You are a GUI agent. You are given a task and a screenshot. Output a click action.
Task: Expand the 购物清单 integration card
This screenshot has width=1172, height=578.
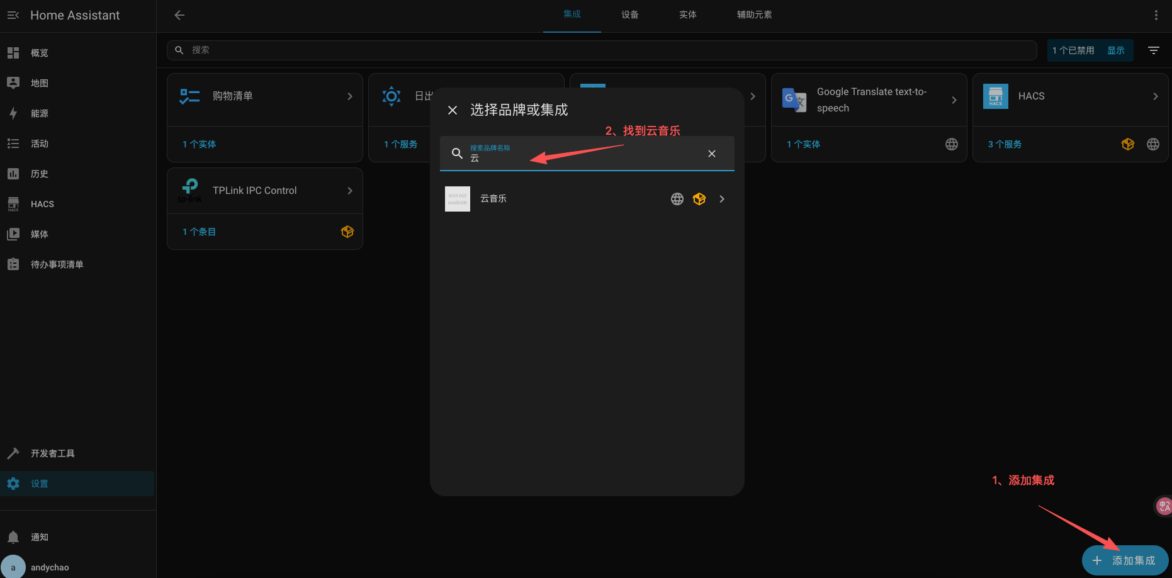tap(350, 96)
